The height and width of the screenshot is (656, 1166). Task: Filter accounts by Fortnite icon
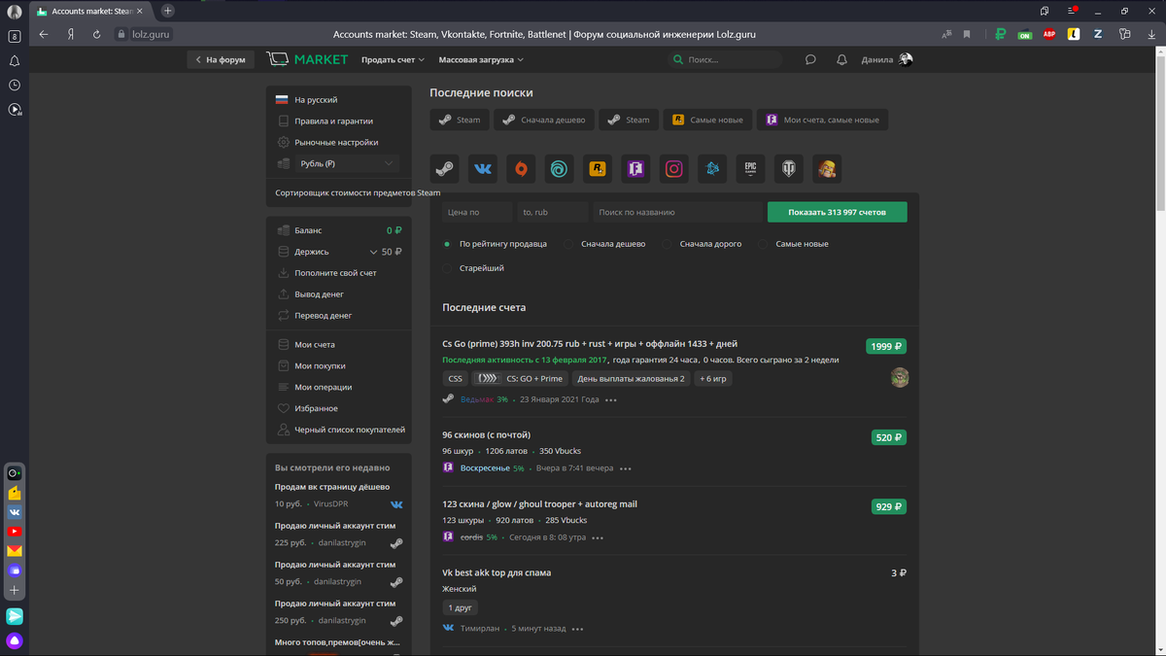[x=635, y=168]
